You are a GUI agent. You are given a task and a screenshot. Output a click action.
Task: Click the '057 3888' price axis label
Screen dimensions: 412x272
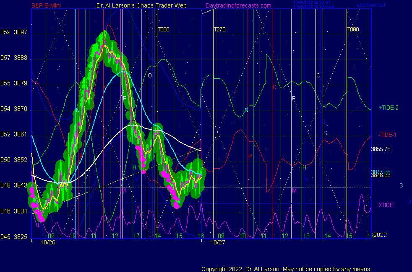pyautogui.click(x=14, y=58)
